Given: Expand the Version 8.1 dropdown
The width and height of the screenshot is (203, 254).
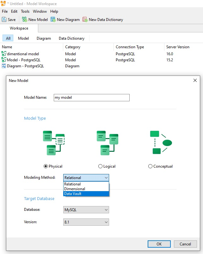Looking at the screenshot, I should [x=86, y=222].
